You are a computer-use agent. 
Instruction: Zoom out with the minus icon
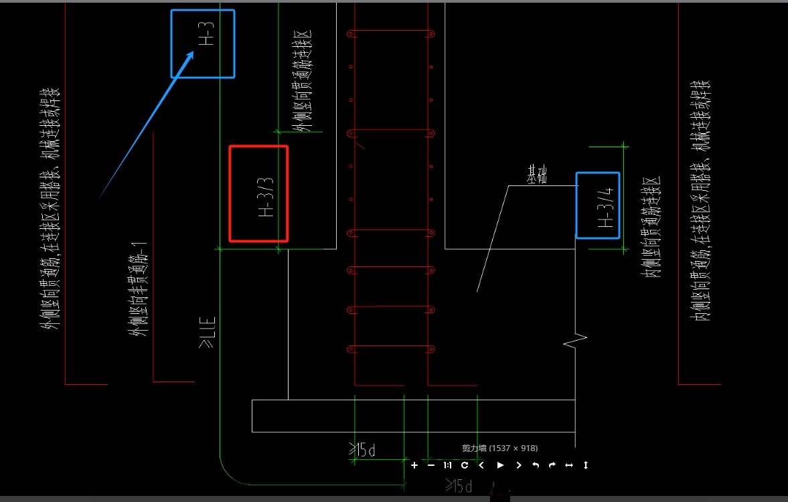point(430,465)
